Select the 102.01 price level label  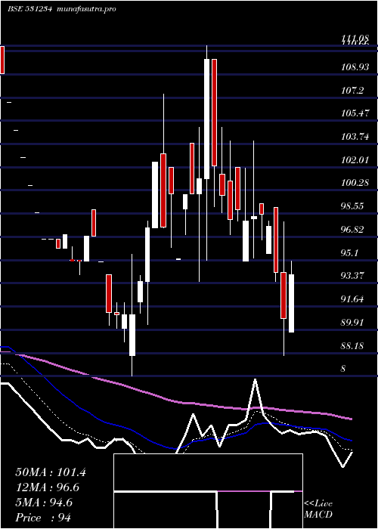(x=355, y=160)
